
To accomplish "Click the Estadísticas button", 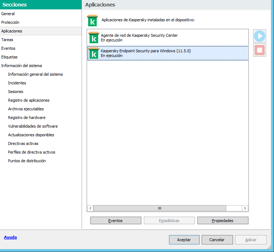I will [x=169, y=221].
